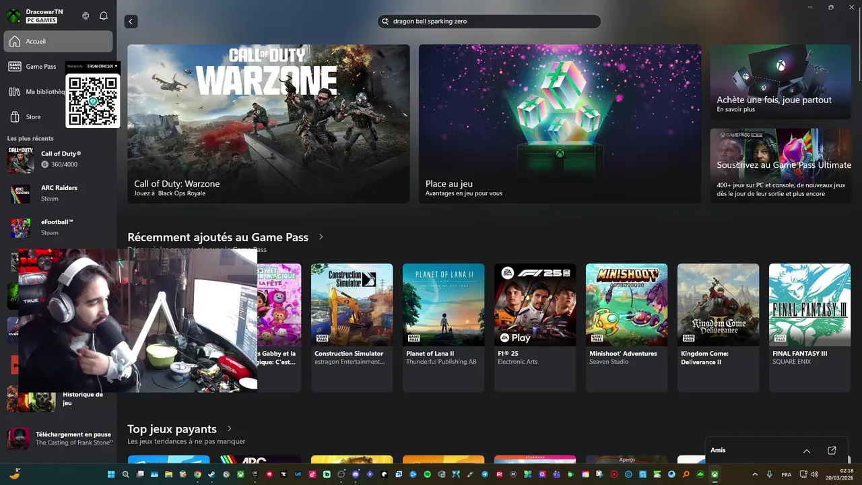The width and height of the screenshot is (862, 485).
Task: Open Kingdom Come: Deliverance II tile
Action: coord(718,327)
